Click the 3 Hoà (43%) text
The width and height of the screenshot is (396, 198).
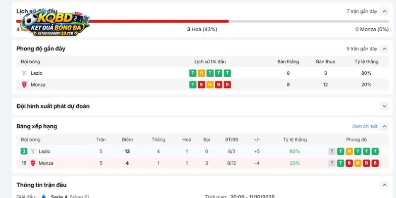pyautogui.click(x=202, y=29)
